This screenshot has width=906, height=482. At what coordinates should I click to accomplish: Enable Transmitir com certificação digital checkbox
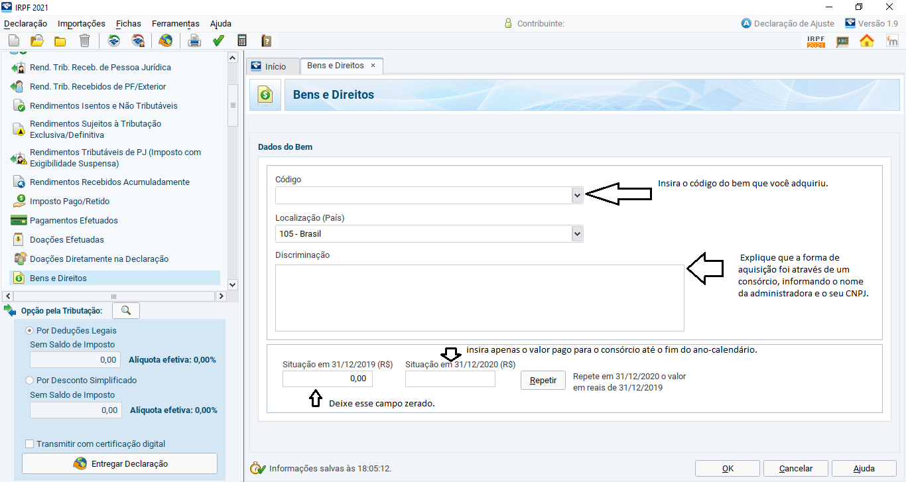29,444
